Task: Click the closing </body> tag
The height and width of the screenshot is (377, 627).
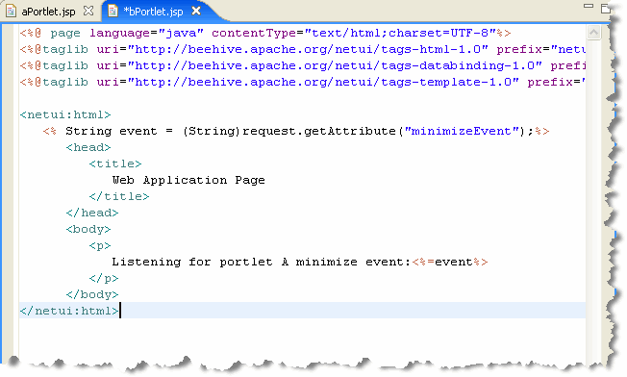Action: (x=92, y=295)
